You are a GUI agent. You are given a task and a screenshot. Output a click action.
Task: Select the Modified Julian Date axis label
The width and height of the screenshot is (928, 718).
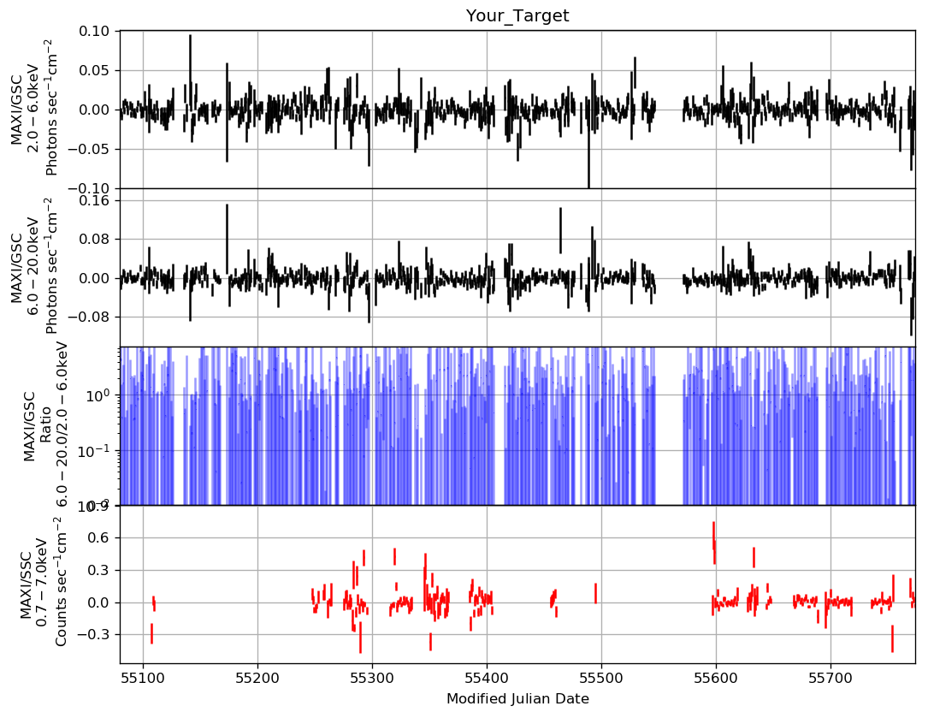pyautogui.click(x=517, y=698)
